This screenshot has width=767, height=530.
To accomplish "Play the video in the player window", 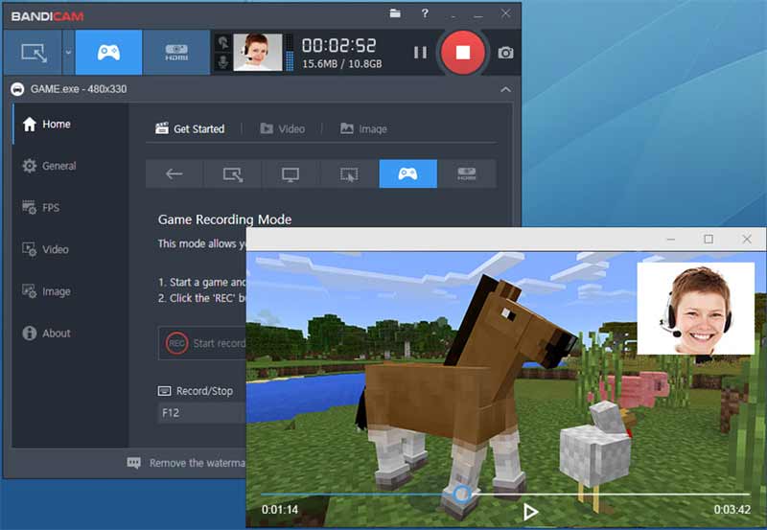I will point(530,512).
